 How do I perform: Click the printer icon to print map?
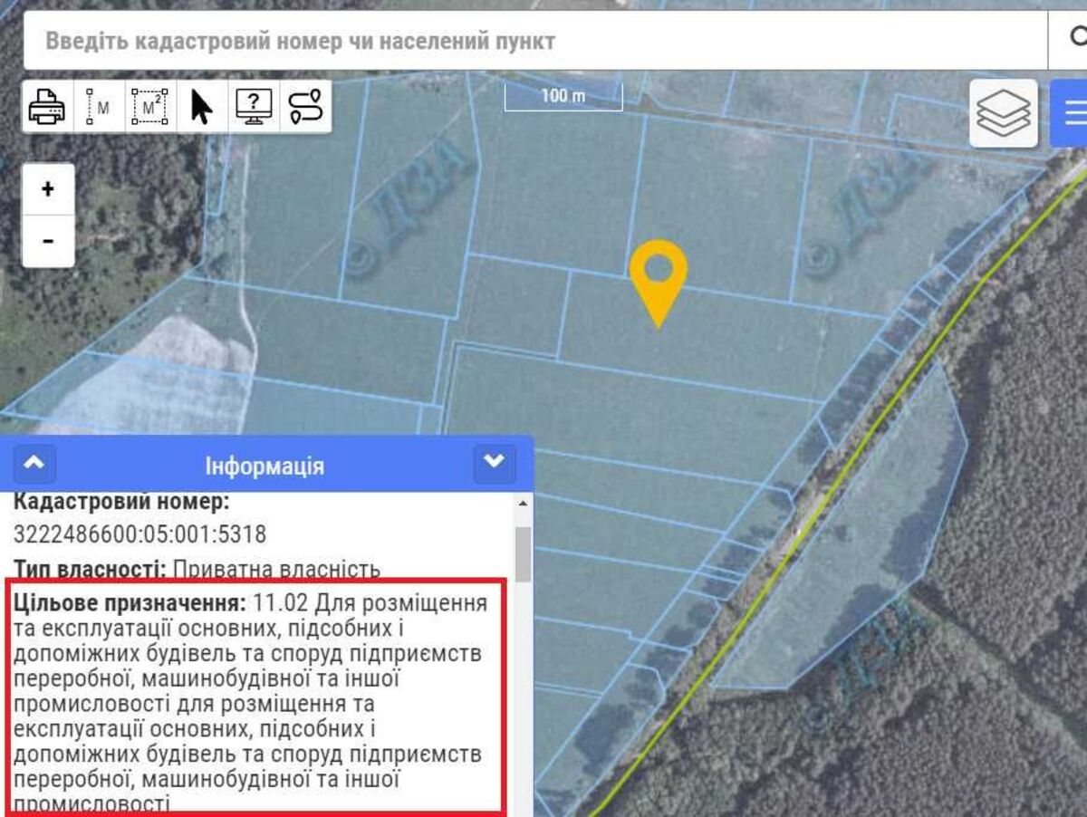tap(47, 107)
